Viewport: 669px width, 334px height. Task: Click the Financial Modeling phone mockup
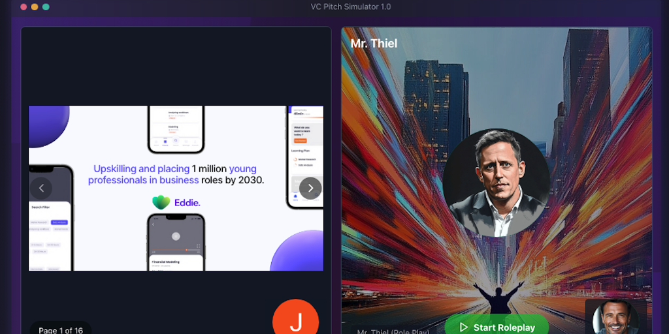pos(176,242)
